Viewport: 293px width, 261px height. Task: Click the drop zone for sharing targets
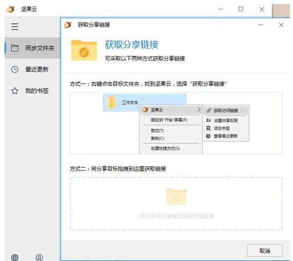pyautogui.click(x=176, y=203)
